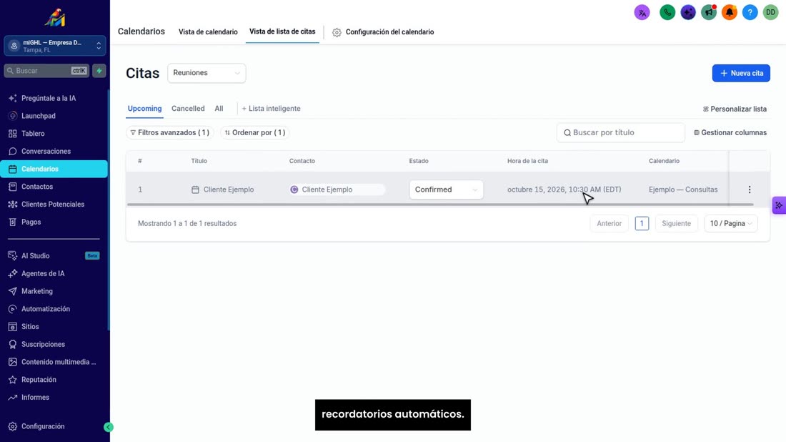The image size is (786, 442).
Task: Click the parrot logo in the sidebar
Action: point(54,18)
